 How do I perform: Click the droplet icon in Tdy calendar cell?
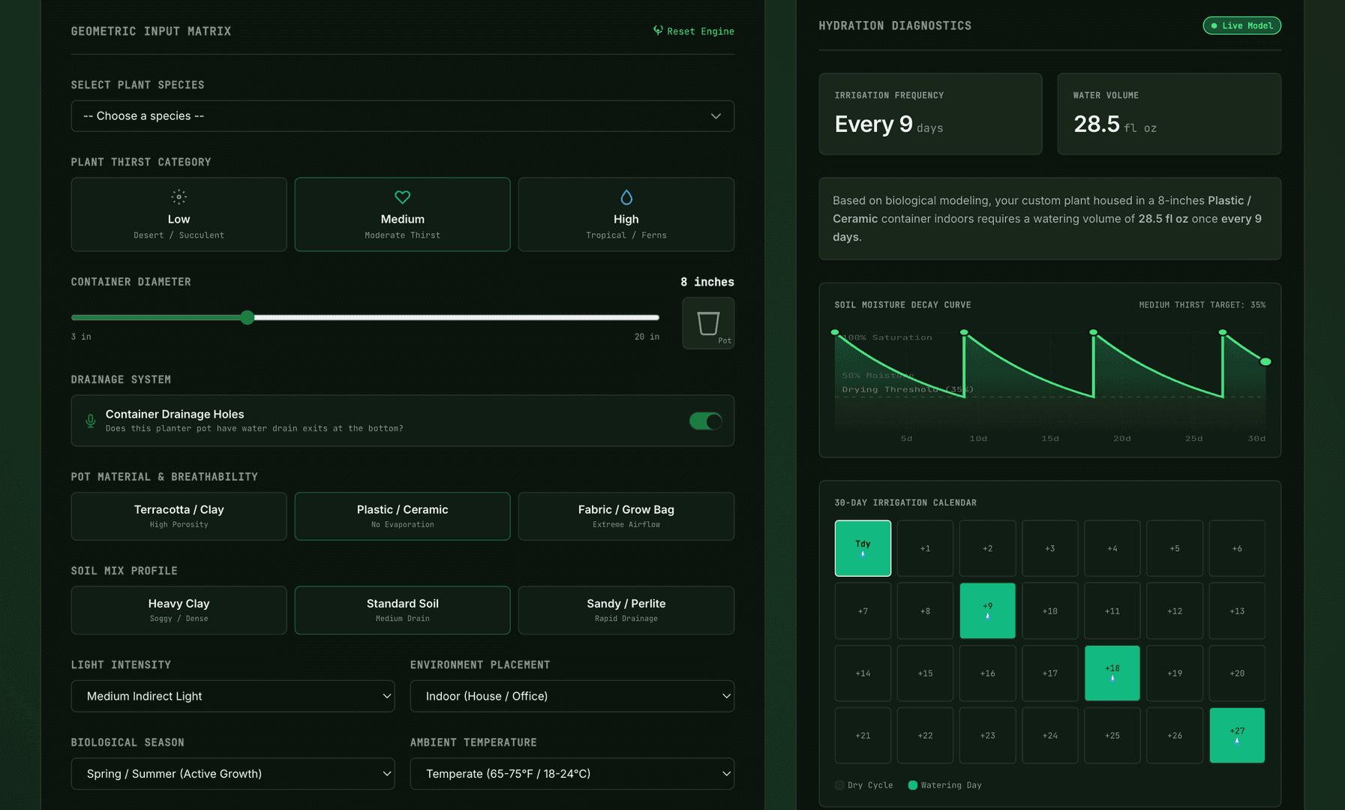(863, 554)
